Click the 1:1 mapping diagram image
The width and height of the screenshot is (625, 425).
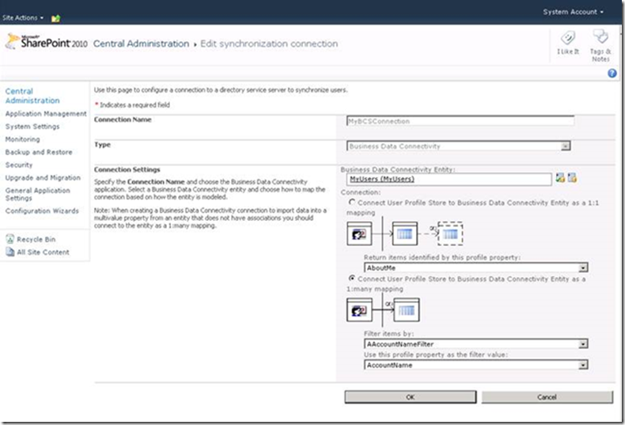click(405, 233)
